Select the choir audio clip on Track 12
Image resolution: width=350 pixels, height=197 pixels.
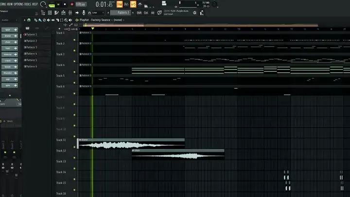click(178, 154)
